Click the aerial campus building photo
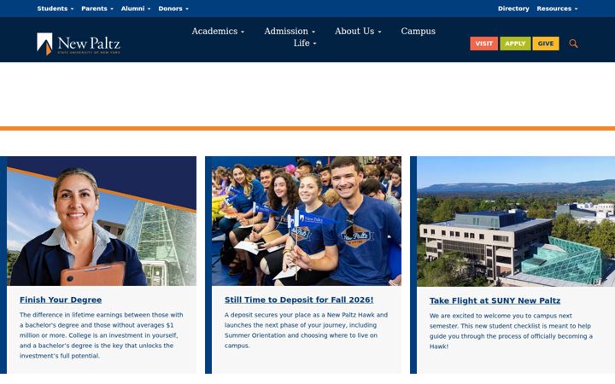Viewport: 615px width, 384px height. coord(516,221)
